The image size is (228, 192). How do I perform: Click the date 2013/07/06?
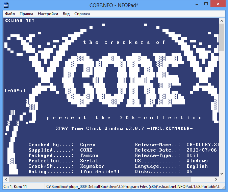(x=202, y=150)
